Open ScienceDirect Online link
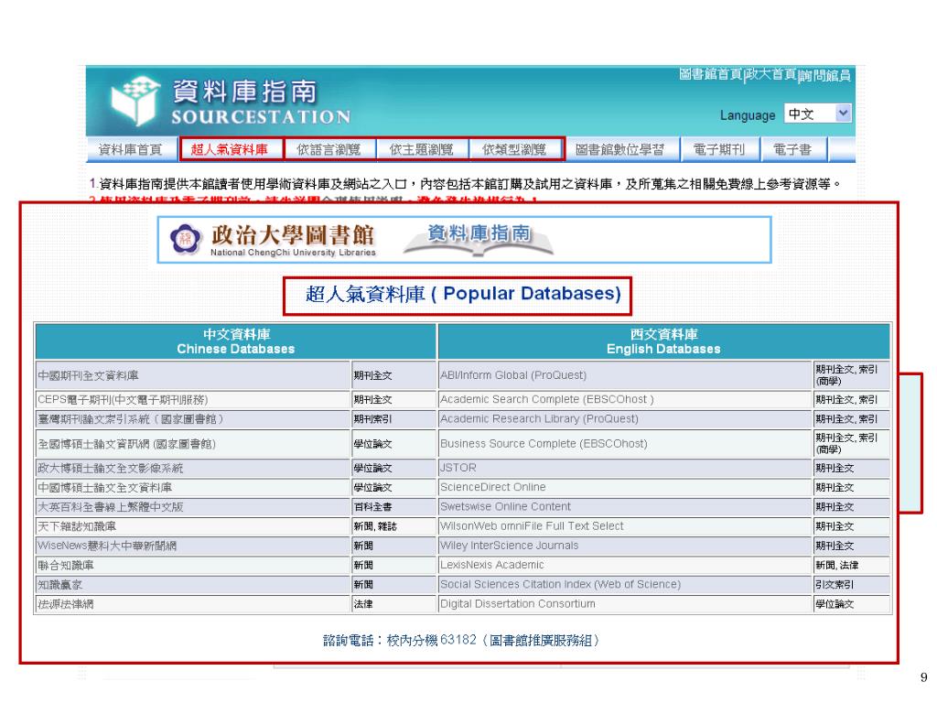This screenshot has width=937, height=703. (493, 487)
